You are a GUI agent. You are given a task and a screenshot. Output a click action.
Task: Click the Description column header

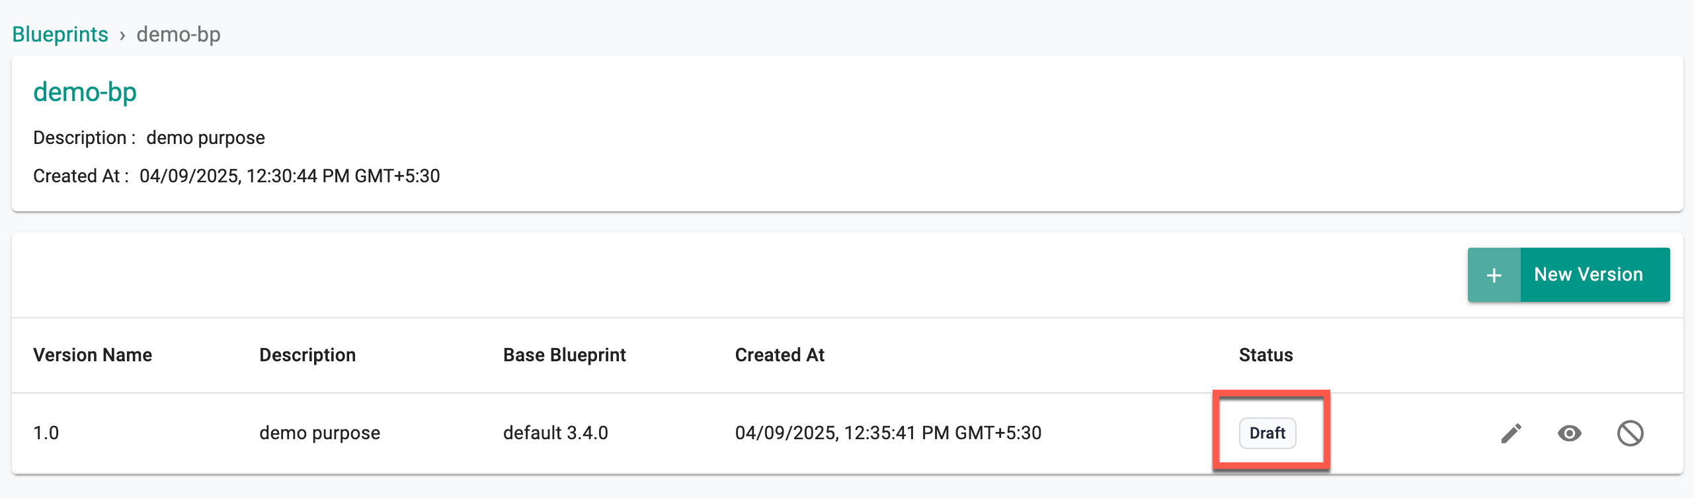pos(307,355)
